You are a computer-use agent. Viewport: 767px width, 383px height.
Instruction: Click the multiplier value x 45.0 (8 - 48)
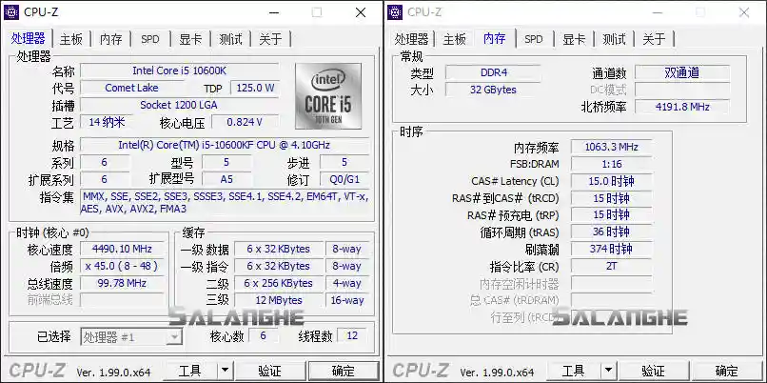click(x=123, y=266)
